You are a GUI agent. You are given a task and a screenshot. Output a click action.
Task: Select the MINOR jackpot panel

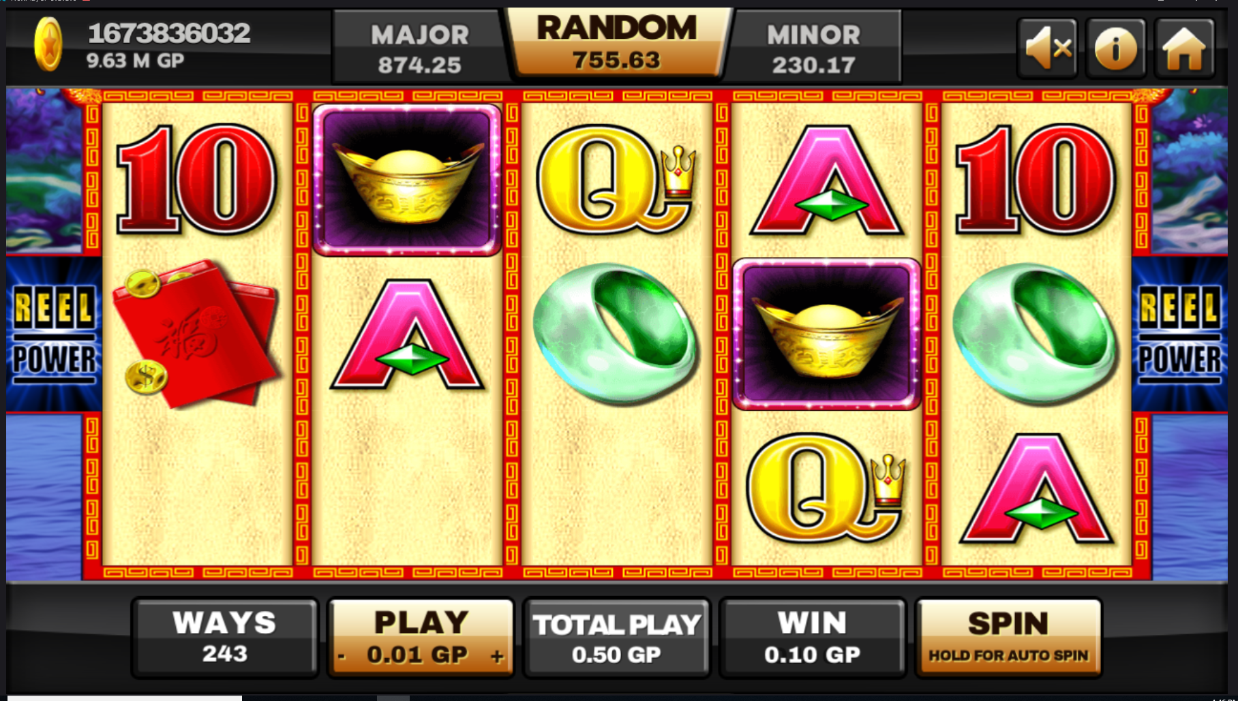pos(813,48)
